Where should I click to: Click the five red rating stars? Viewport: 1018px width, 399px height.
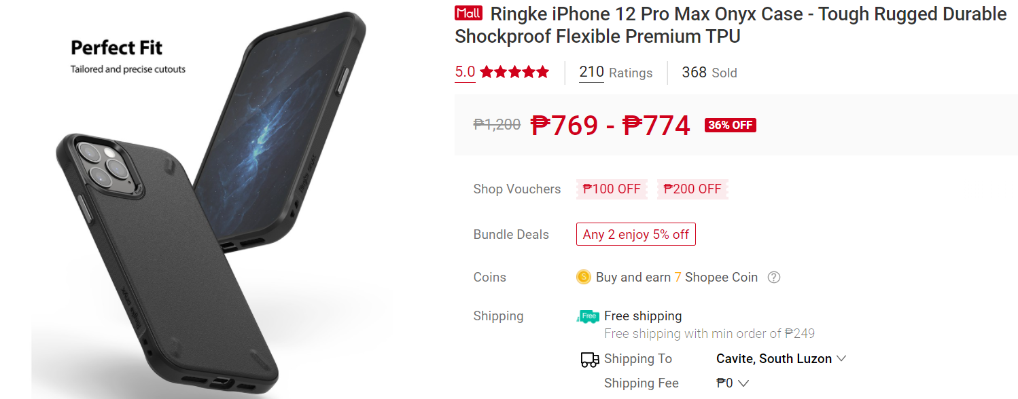[514, 72]
